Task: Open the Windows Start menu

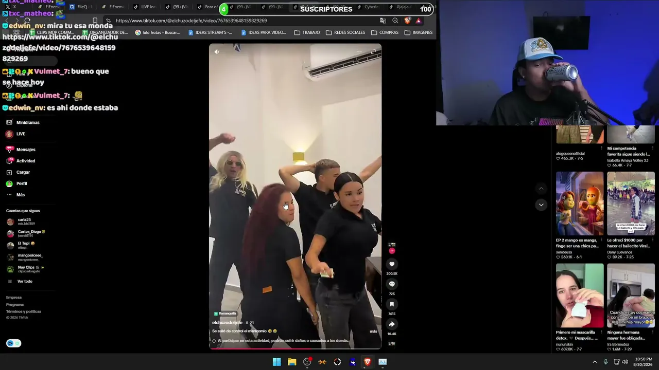Action: pos(276,362)
